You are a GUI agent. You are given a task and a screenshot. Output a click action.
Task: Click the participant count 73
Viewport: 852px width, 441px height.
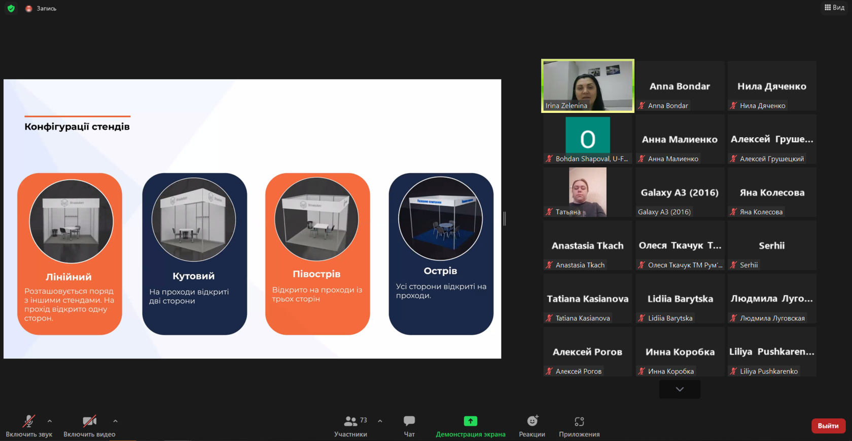coord(364,420)
